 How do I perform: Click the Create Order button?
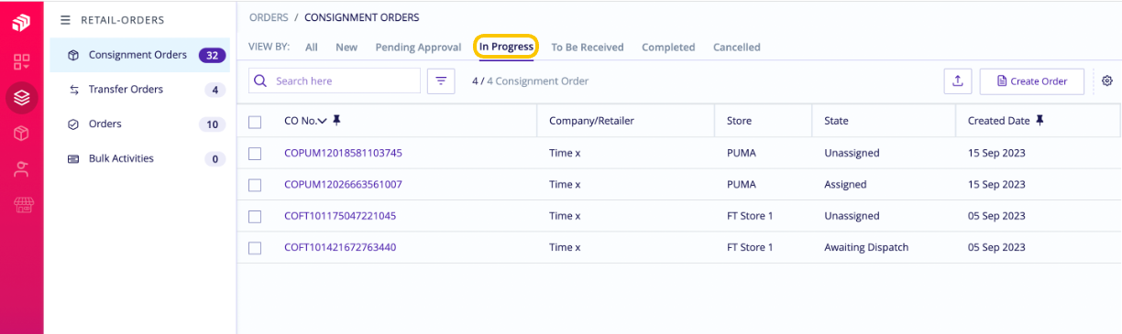tap(1031, 81)
